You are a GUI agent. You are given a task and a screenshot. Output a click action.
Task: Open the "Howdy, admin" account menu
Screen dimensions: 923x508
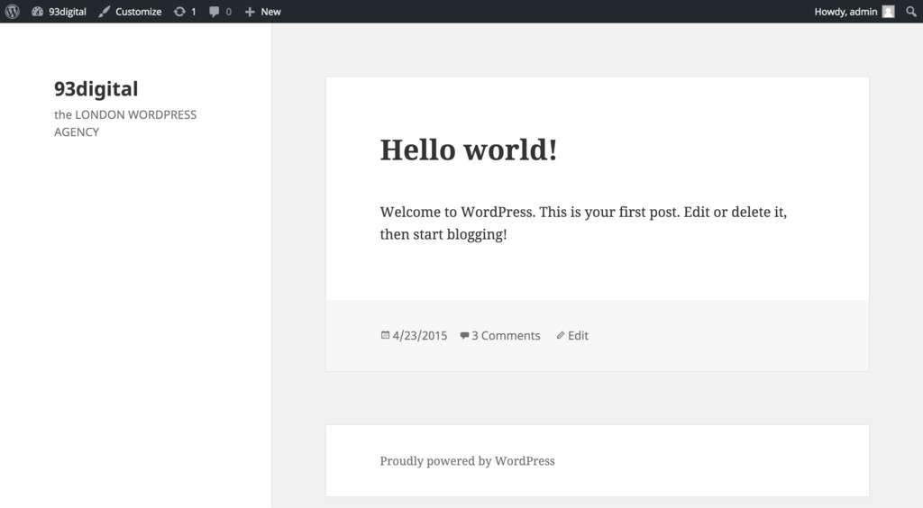(x=845, y=12)
